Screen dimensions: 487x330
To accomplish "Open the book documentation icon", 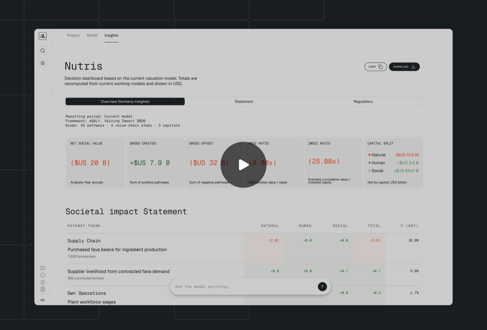I will 43,268.
